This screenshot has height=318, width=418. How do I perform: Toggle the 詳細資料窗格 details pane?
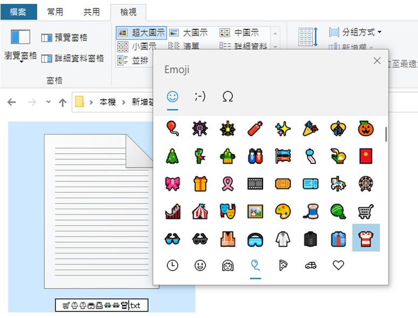[72, 58]
